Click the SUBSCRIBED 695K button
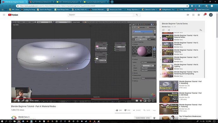The height and width of the screenshot is (123, 218). pos(142,118)
